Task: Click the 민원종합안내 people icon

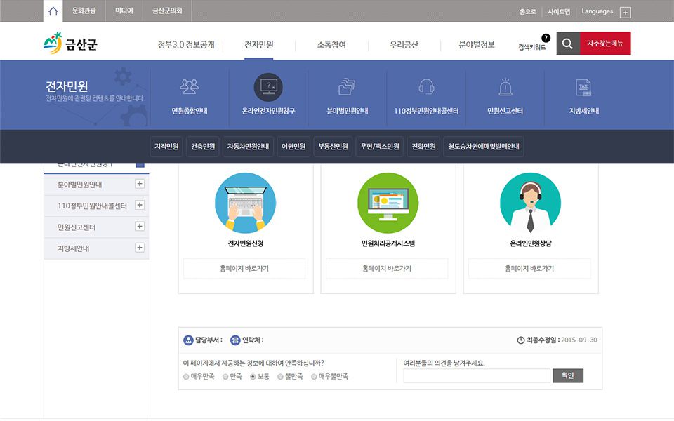Action: pos(189,86)
